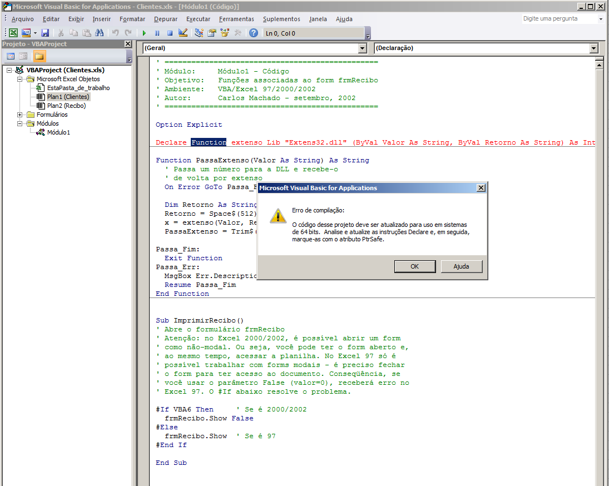This screenshot has width=609, height=486.
Task: Select Plan2 (Recibo) sheet
Action: (66, 106)
